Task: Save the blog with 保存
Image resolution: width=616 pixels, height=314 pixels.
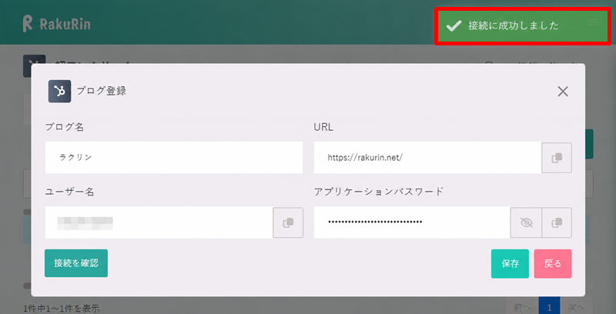Action: (510, 264)
